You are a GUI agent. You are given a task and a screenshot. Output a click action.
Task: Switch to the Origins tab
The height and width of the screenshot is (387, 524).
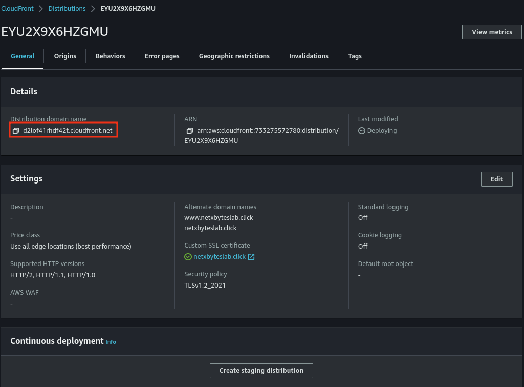coord(65,56)
